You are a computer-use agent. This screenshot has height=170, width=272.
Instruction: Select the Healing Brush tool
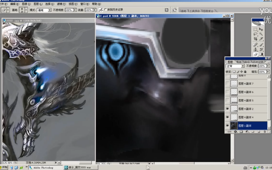pos(255,45)
